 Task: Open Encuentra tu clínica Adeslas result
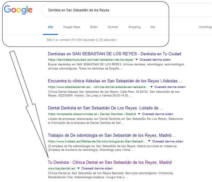coord(115,81)
